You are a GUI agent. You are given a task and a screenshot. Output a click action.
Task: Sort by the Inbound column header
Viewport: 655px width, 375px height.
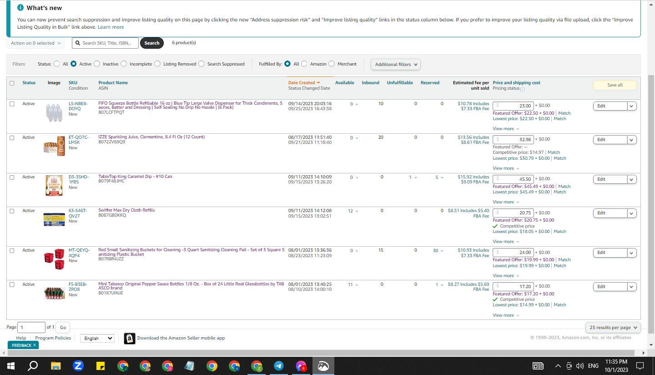pyautogui.click(x=371, y=83)
